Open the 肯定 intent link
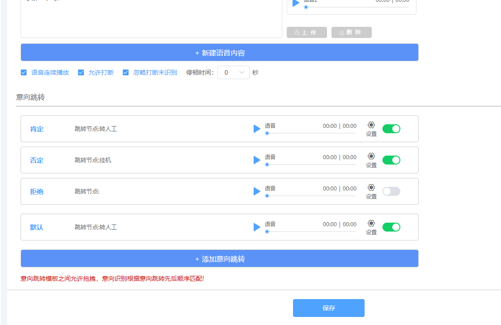The height and width of the screenshot is (325, 501). point(37,129)
